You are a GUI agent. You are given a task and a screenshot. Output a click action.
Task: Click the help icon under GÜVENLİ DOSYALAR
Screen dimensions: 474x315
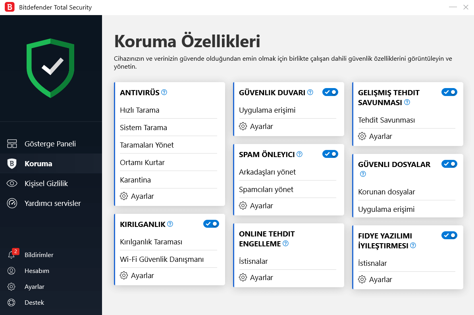click(x=363, y=174)
